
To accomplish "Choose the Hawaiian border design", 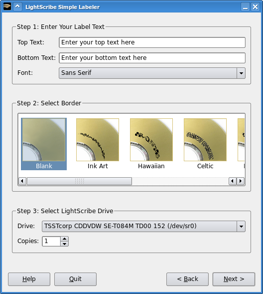I will (x=151, y=144).
